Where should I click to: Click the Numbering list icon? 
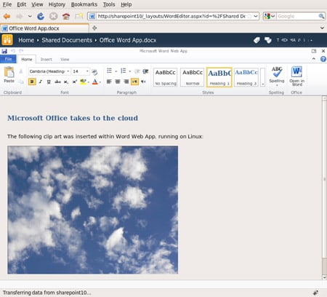click(x=124, y=71)
